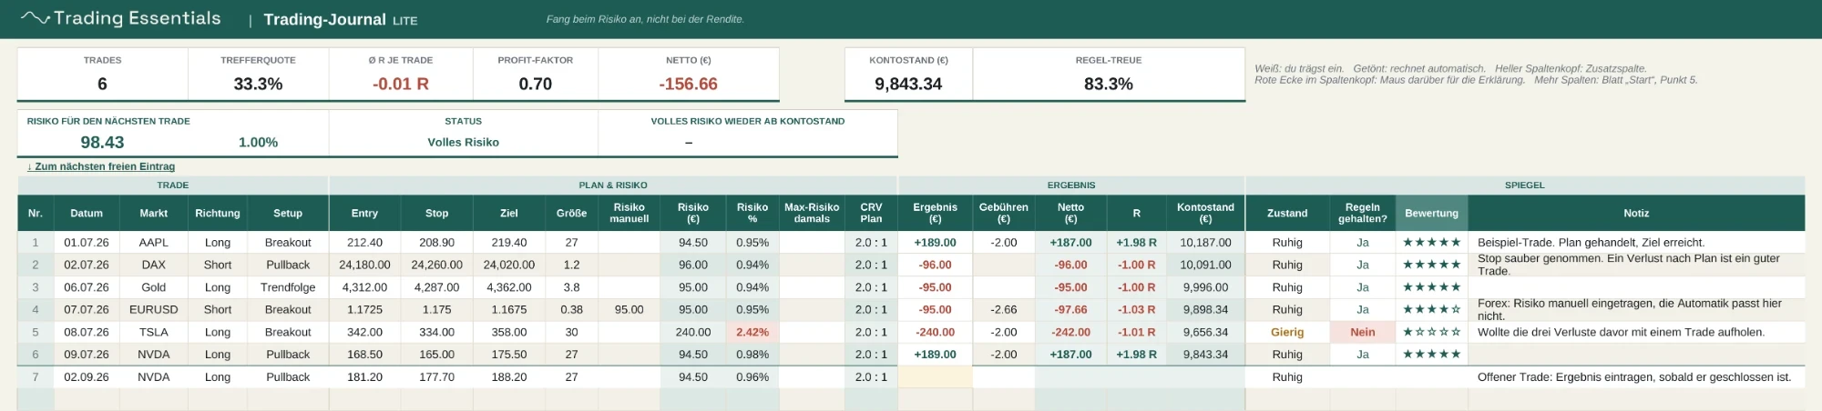Select the 'Markt' column header

(x=154, y=213)
